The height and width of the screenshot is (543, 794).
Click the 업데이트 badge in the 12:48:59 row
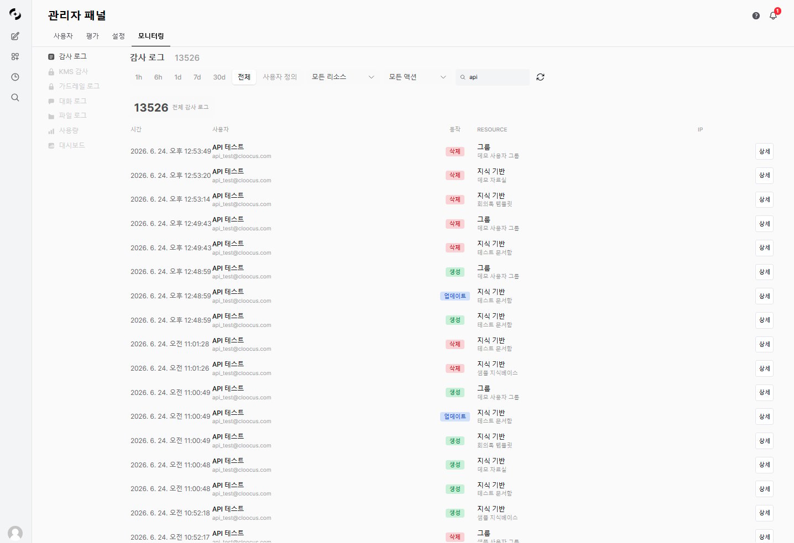455,296
